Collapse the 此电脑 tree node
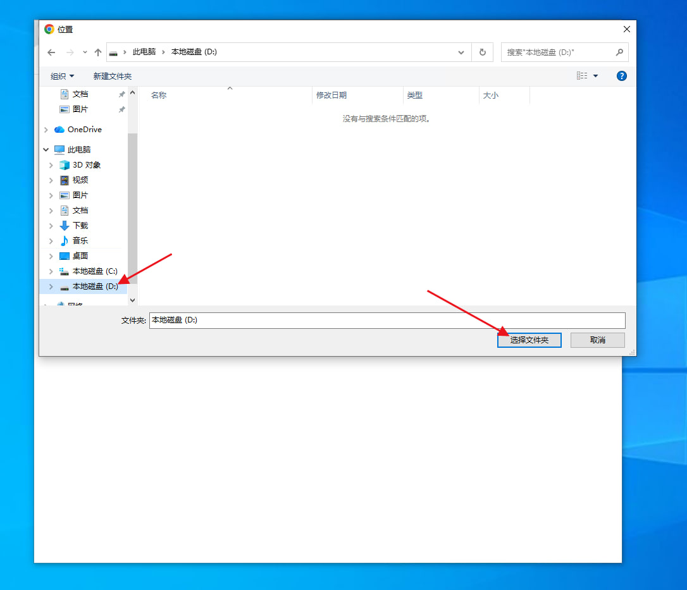Image resolution: width=687 pixels, height=590 pixels. click(46, 150)
